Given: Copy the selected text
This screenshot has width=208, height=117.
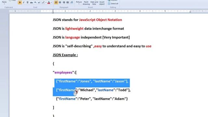Looking at the screenshot, I should click(x=12, y=1).
